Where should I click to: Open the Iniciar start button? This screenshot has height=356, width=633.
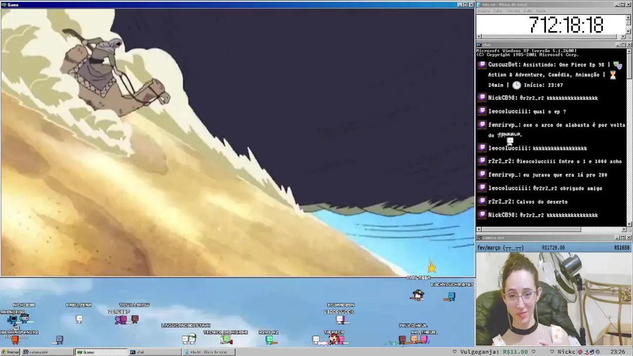click(x=10, y=352)
